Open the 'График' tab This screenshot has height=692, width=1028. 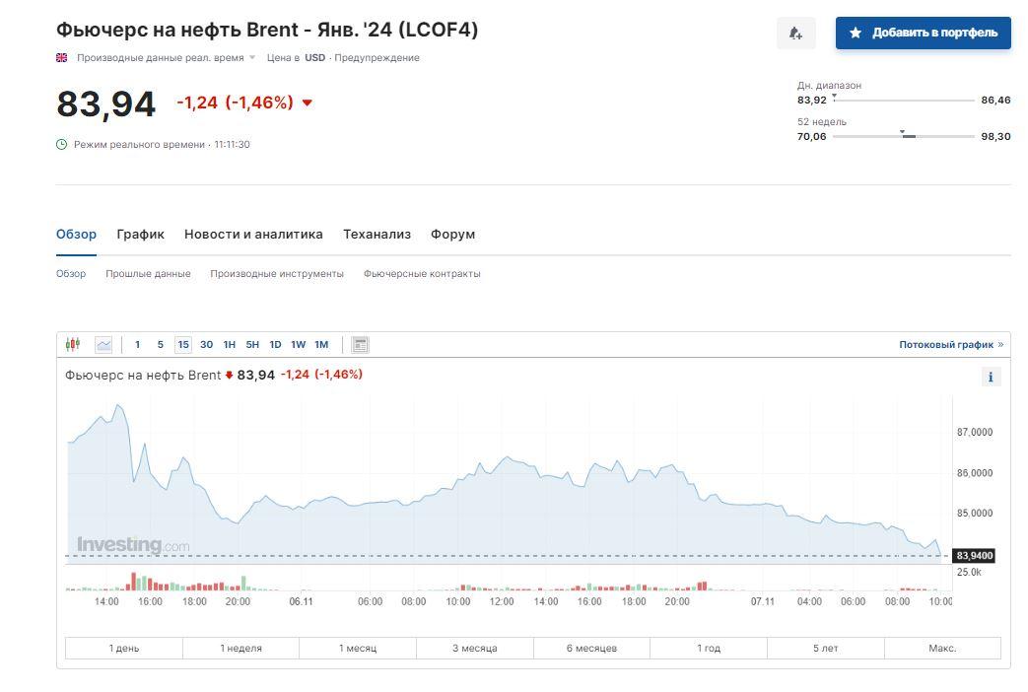click(140, 235)
